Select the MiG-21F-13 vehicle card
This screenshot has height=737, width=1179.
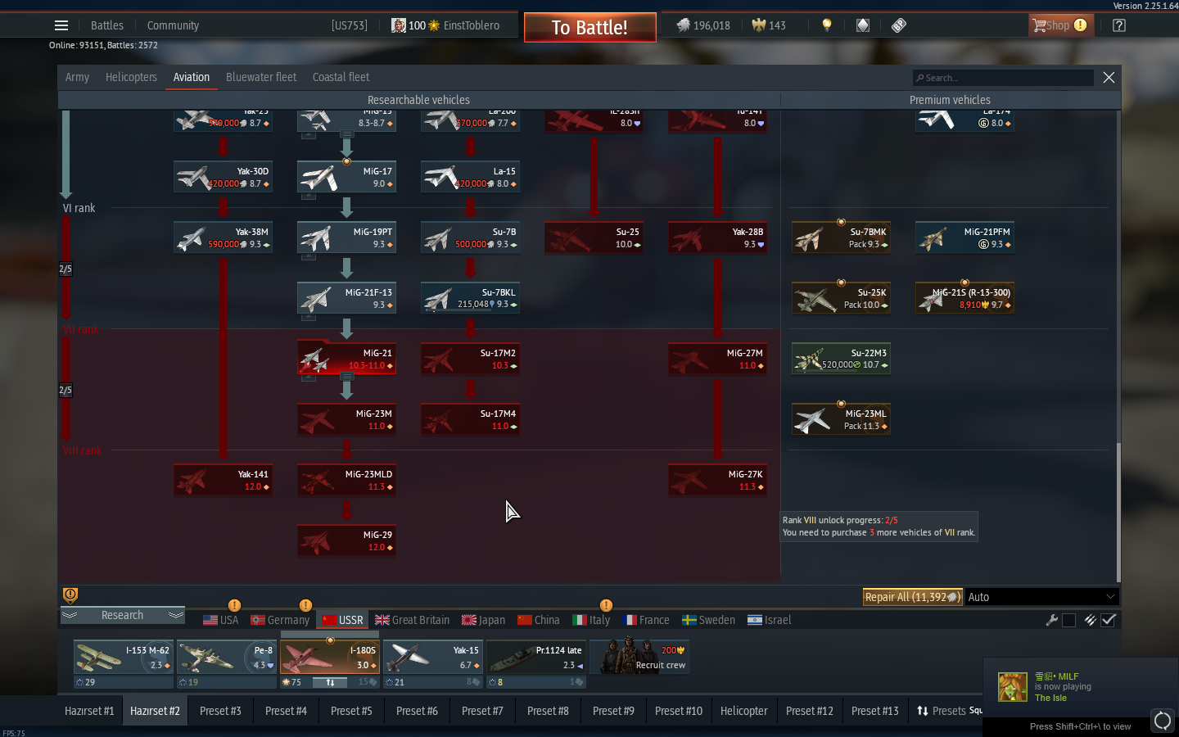(346, 298)
